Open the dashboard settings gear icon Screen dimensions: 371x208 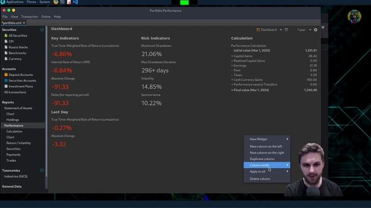click(x=315, y=29)
